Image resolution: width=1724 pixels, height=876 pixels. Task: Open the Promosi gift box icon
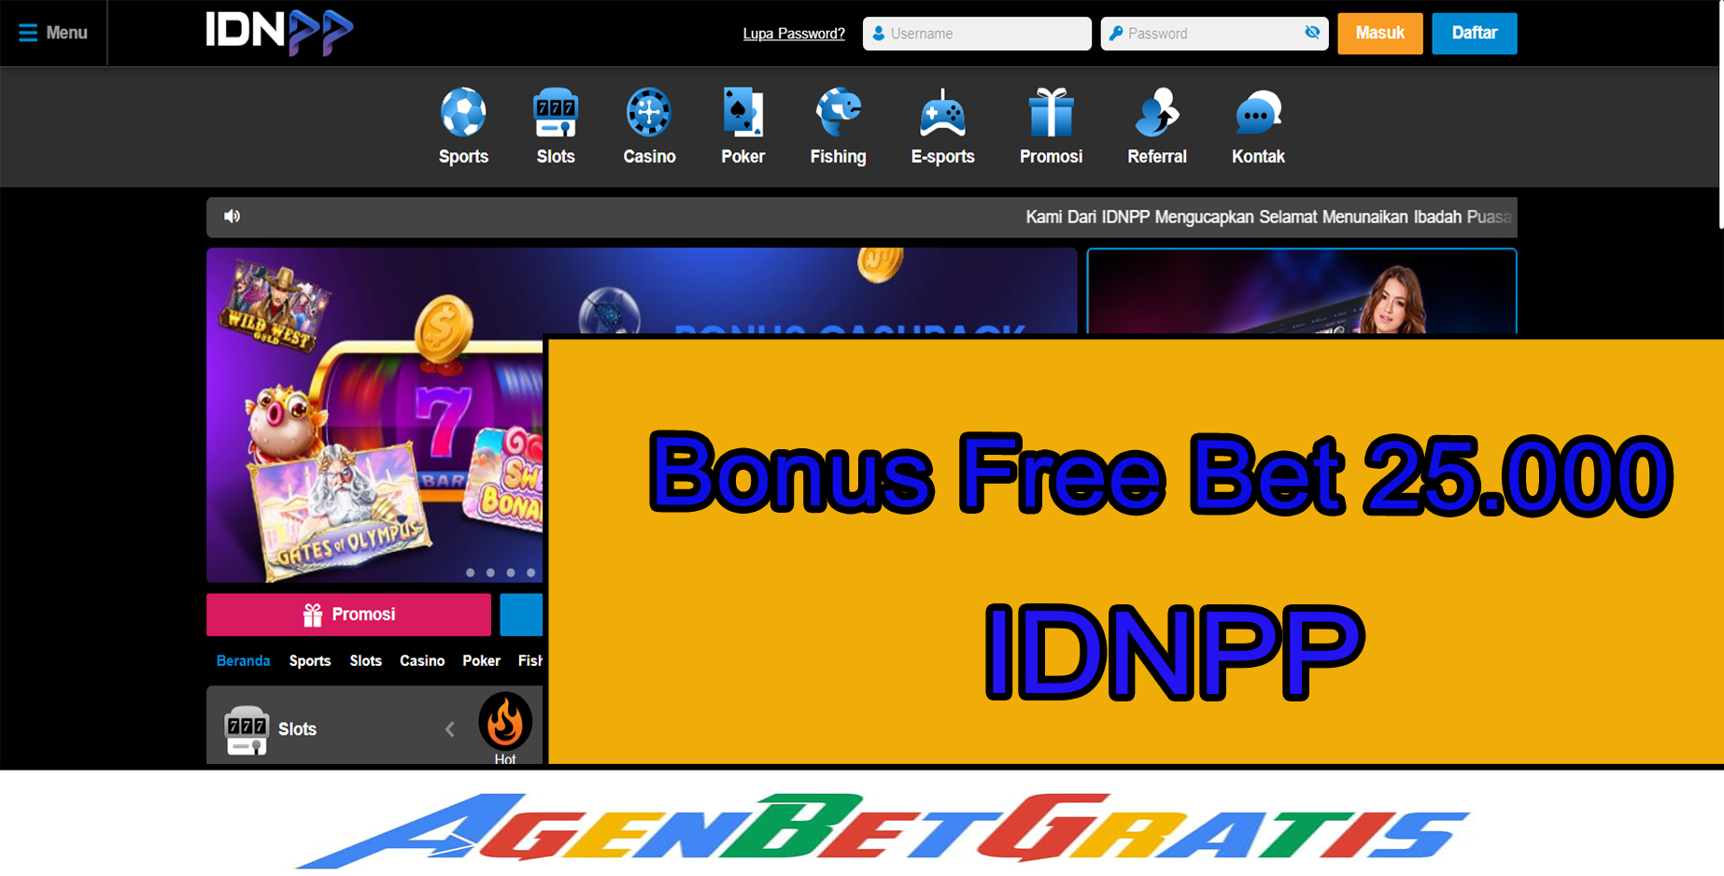(1051, 112)
